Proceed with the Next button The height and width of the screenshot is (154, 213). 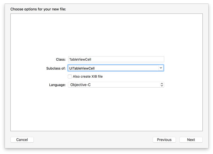pos(191,140)
